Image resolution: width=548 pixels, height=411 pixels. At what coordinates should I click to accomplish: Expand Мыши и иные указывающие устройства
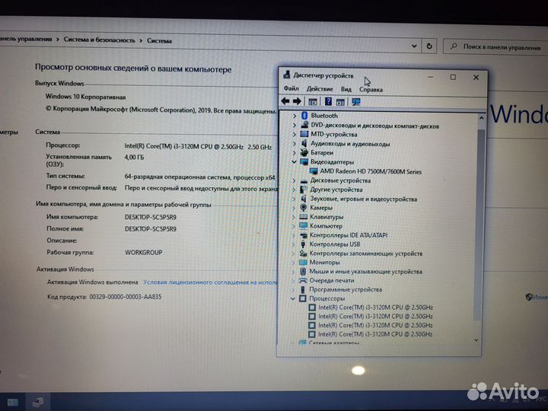click(294, 271)
